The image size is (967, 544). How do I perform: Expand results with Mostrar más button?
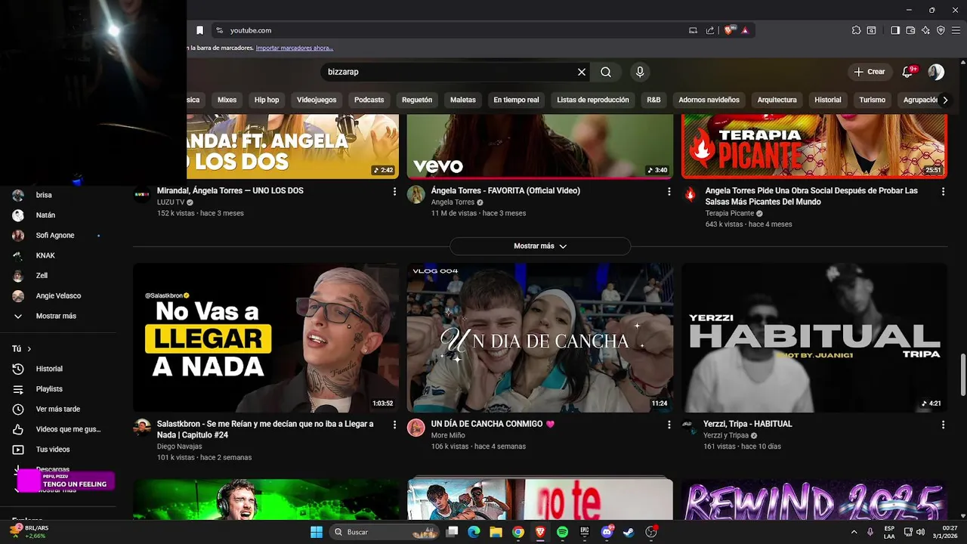pyautogui.click(x=540, y=246)
